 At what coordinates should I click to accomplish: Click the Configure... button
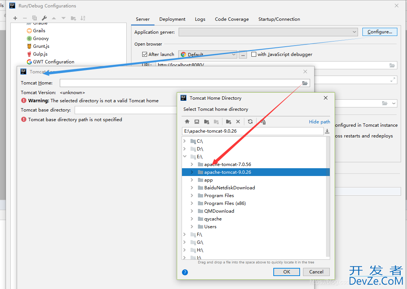(380, 32)
